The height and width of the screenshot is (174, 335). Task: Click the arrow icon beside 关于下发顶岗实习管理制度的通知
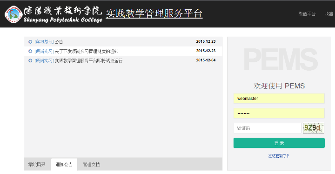30,51
